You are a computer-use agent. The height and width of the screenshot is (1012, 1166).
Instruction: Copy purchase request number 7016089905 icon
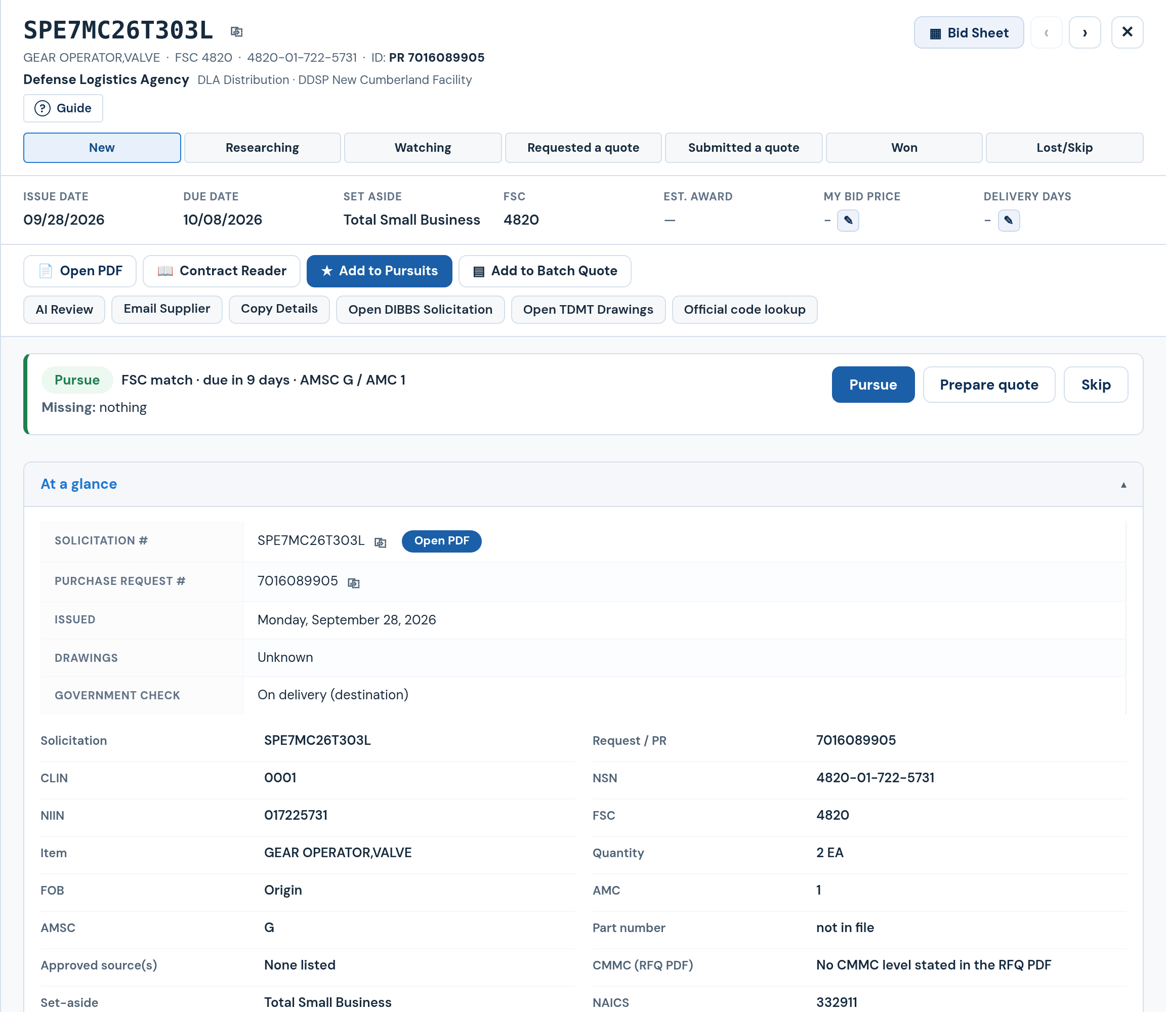354,583
